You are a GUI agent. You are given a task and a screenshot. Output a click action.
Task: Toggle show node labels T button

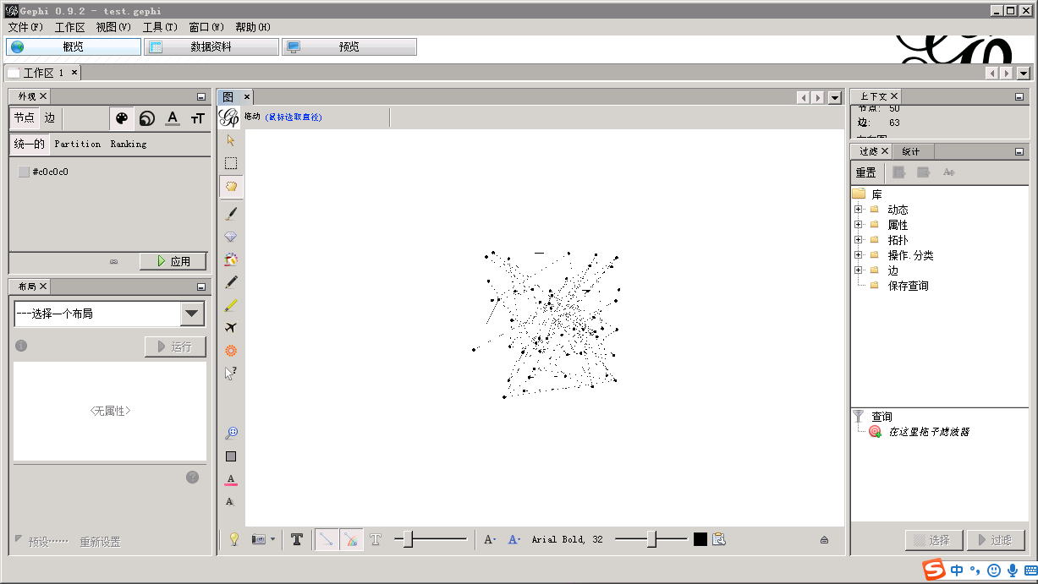tap(296, 539)
